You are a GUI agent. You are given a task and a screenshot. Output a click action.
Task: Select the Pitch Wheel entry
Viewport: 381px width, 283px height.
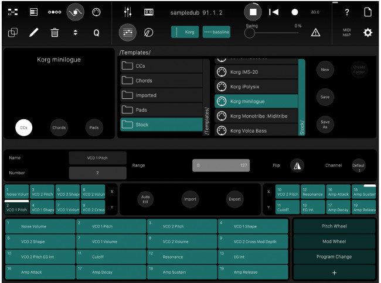click(x=334, y=226)
